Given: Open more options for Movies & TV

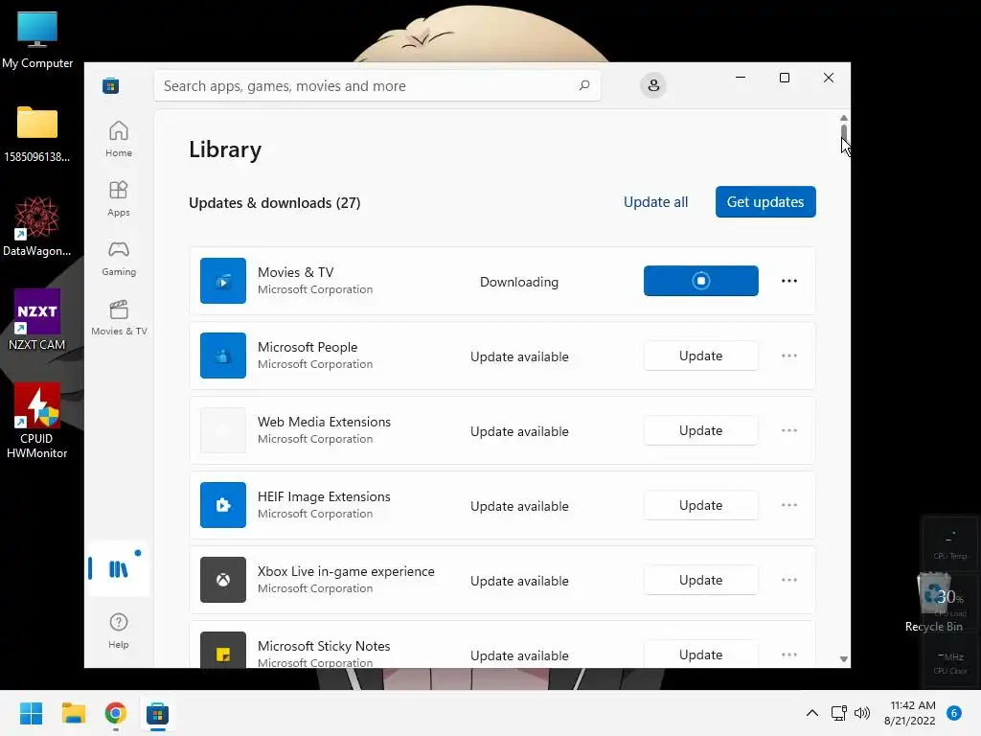Looking at the screenshot, I should coord(789,281).
